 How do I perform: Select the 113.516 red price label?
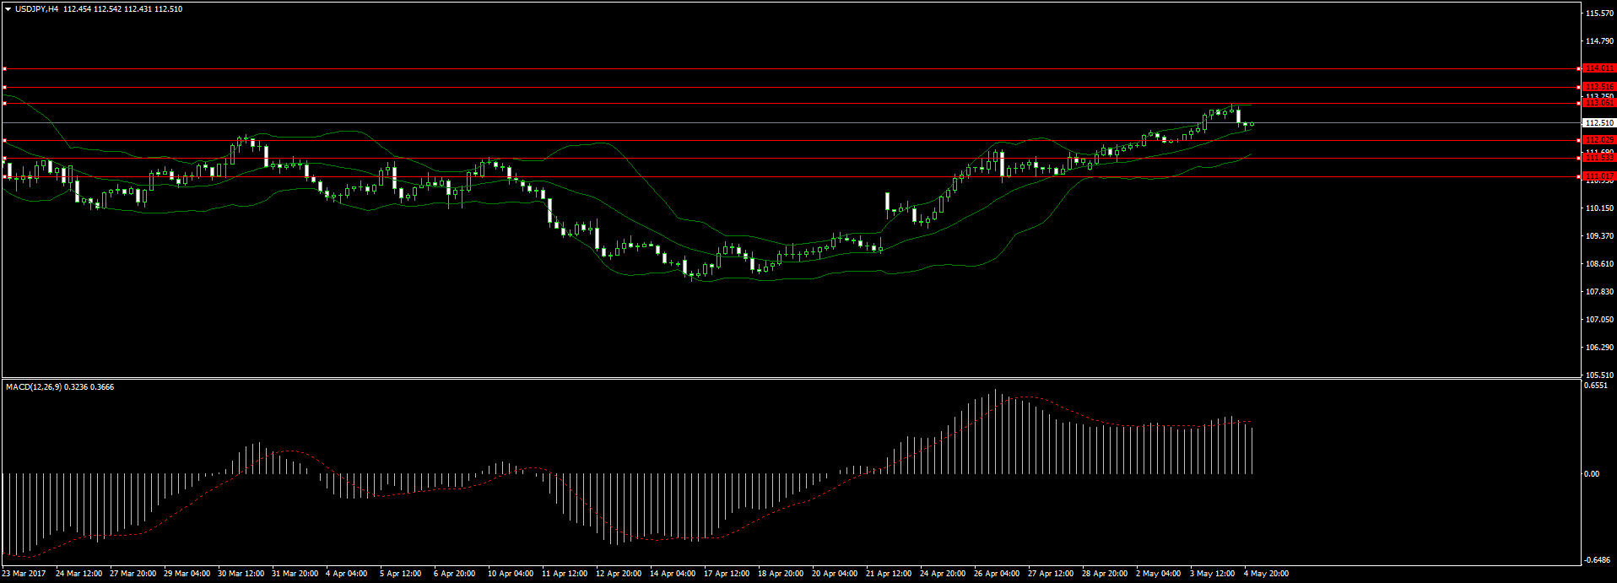[x=1599, y=87]
